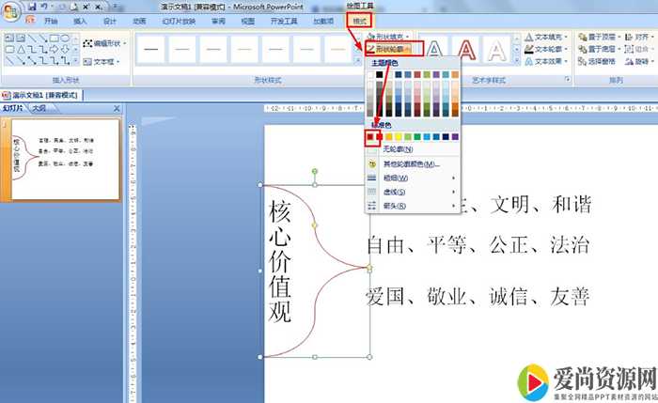Click the Office button logo
This screenshot has width=658, height=403.
tap(10, 8)
